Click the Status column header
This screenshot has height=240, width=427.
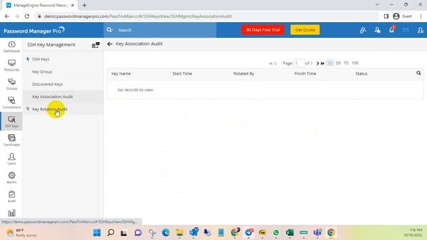(x=362, y=73)
